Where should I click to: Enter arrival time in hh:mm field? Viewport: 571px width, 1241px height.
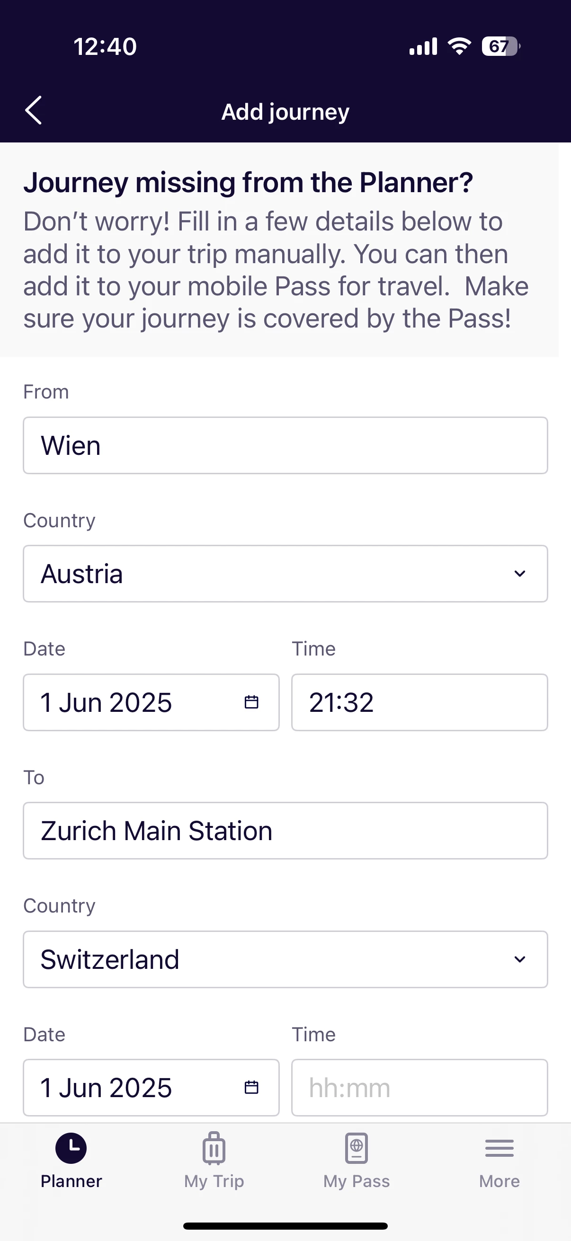419,1087
